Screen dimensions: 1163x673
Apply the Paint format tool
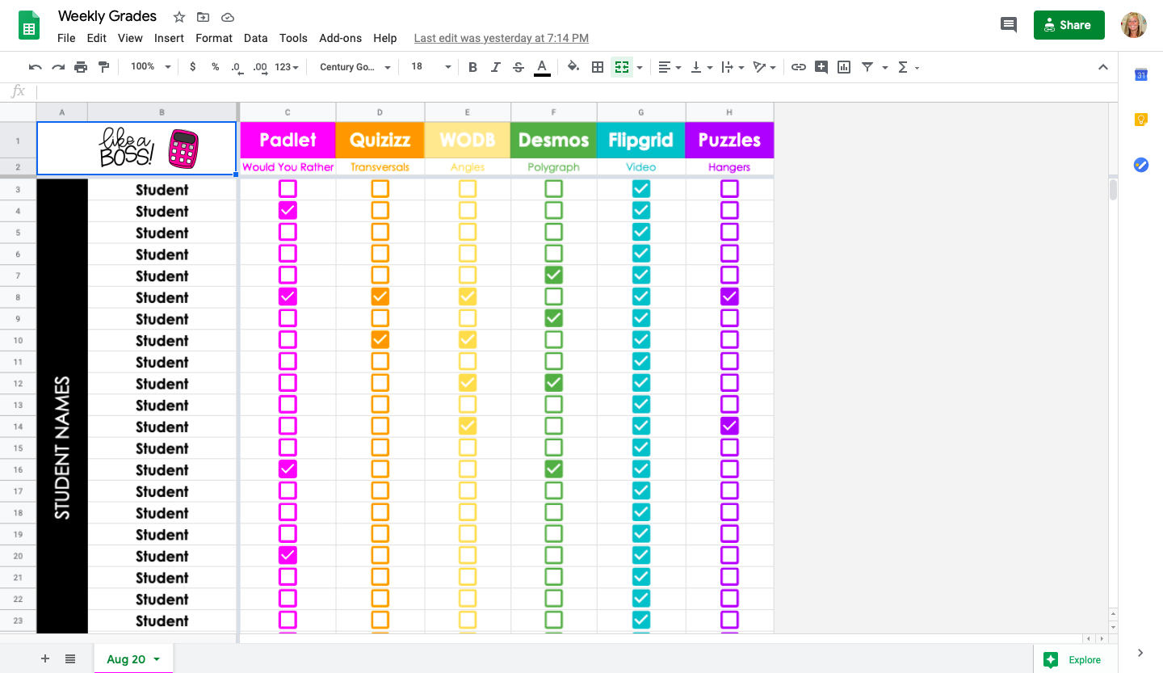[103, 67]
